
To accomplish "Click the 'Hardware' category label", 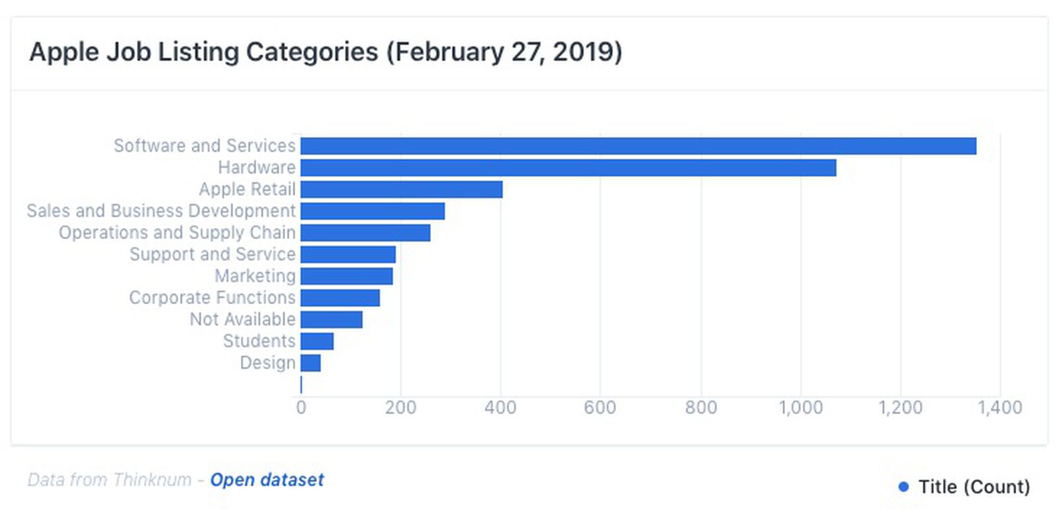I will pos(257,168).
